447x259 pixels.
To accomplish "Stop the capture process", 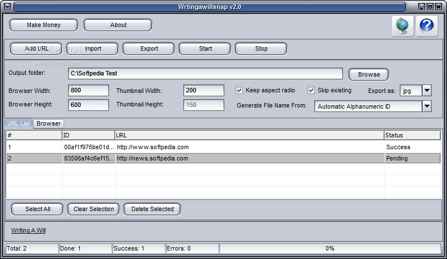I will 261,49.
